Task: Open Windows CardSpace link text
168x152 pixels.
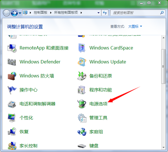Action: pyautogui.click(x=111, y=48)
